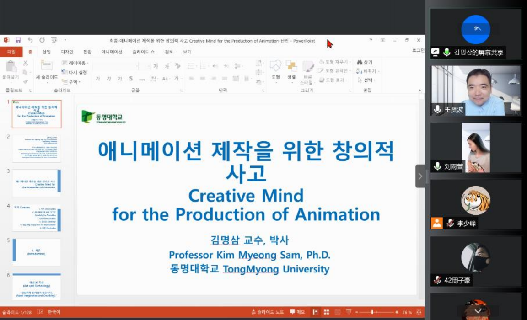The width and height of the screenshot is (527, 320).
Task: Click fit slide to window icon
Action: (419, 312)
